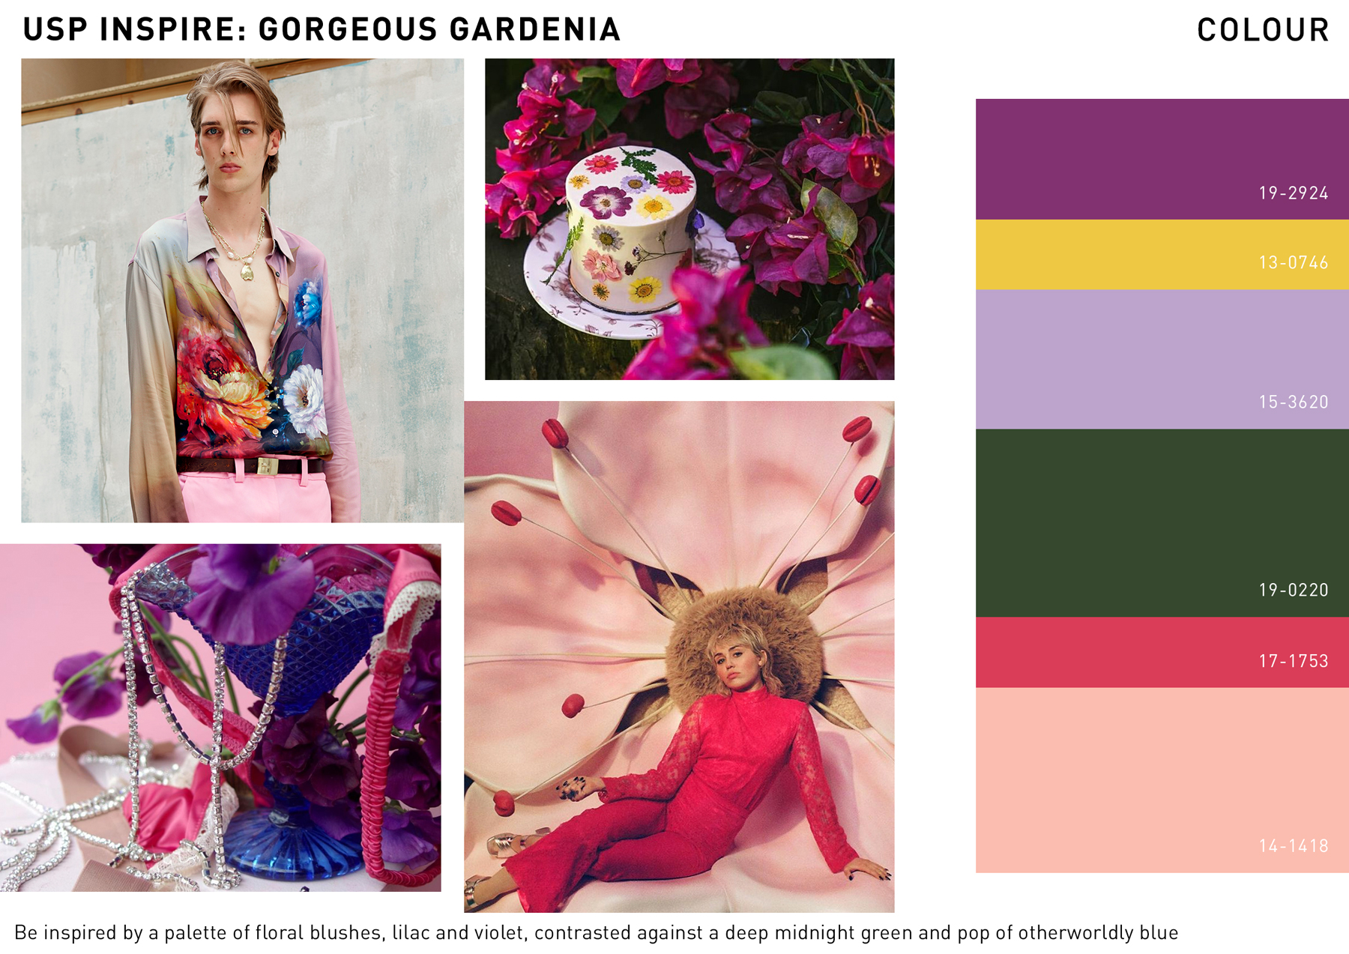The width and height of the screenshot is (1349, 954).
Task: Select the blue glass goblet image
Action: point(220,717)
